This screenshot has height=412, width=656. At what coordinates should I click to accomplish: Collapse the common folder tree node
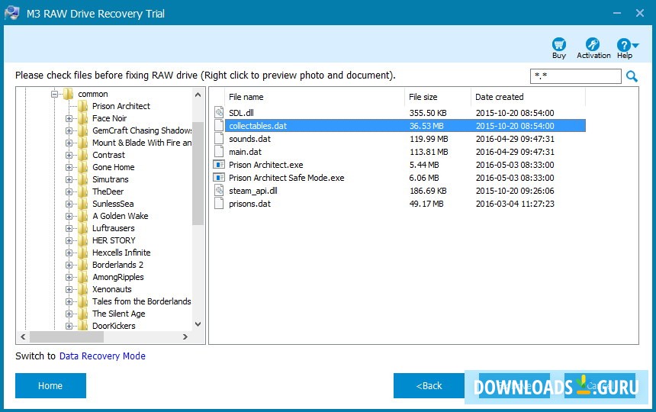click(55, 94)
